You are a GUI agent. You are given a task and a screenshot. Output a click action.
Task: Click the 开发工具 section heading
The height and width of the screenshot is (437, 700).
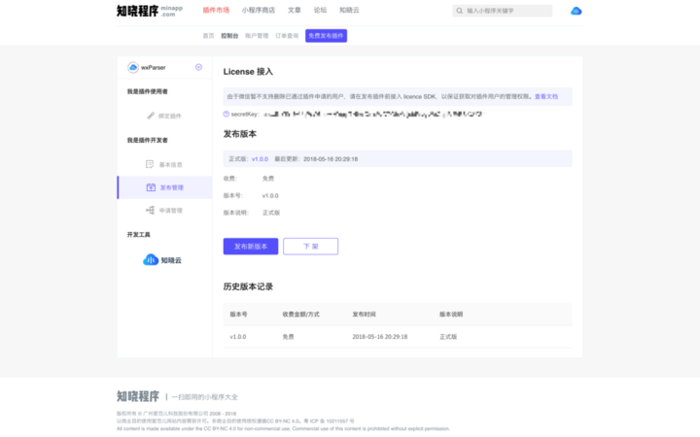[138, 235]
